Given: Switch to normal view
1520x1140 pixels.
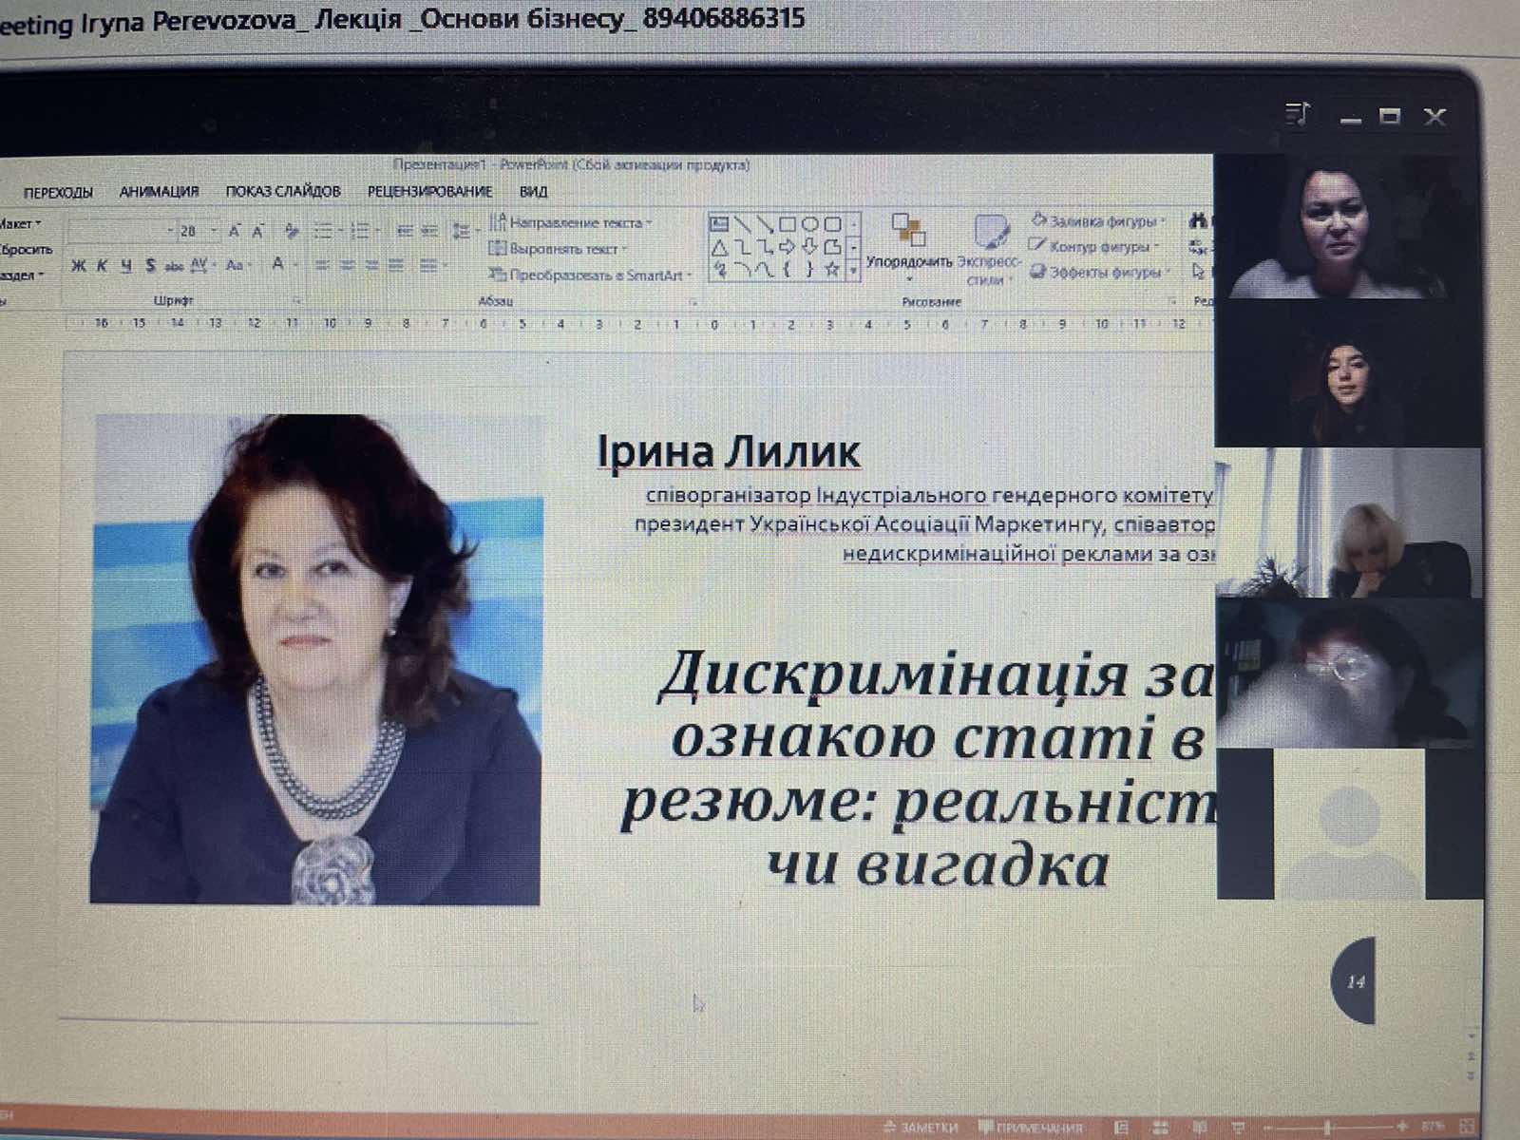Looking at the screenshot, I should (x=1121, y=1128).
